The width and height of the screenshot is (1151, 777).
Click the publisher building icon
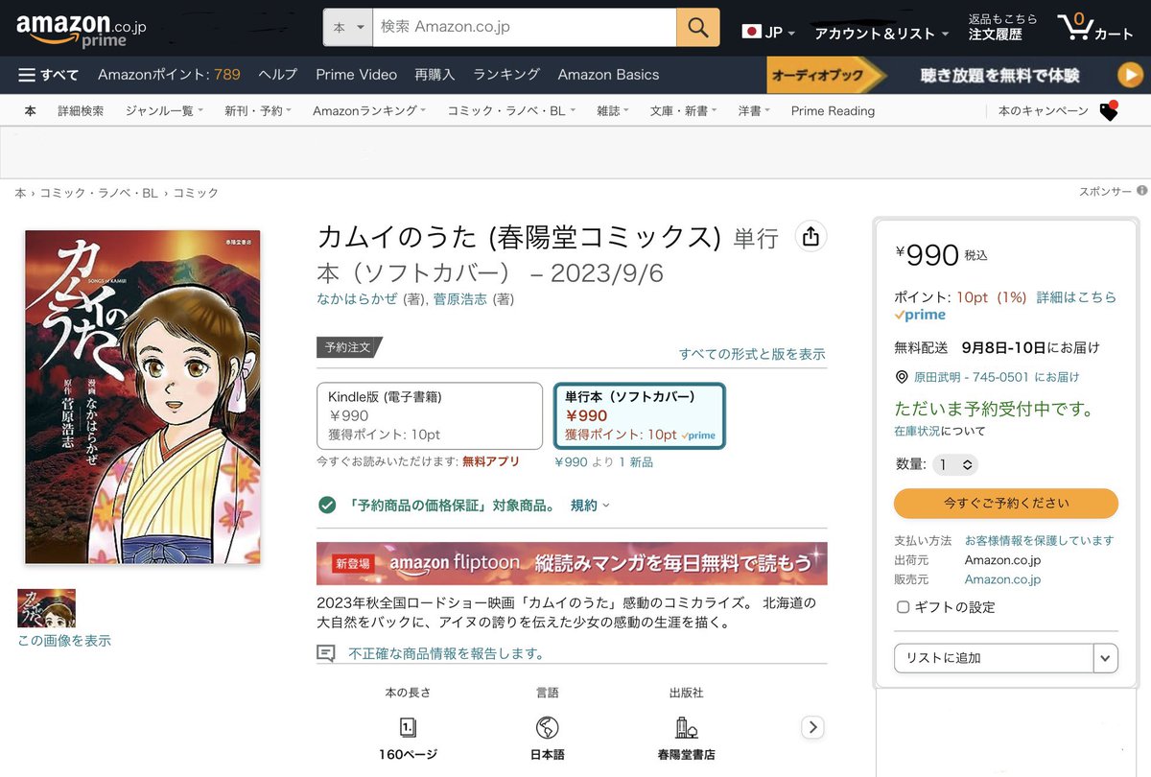(x=686, y=727)
